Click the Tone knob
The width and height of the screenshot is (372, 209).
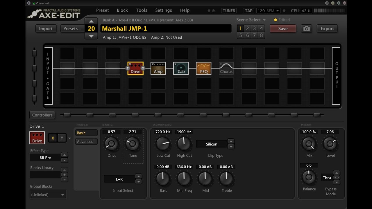(x=133, y=143)
